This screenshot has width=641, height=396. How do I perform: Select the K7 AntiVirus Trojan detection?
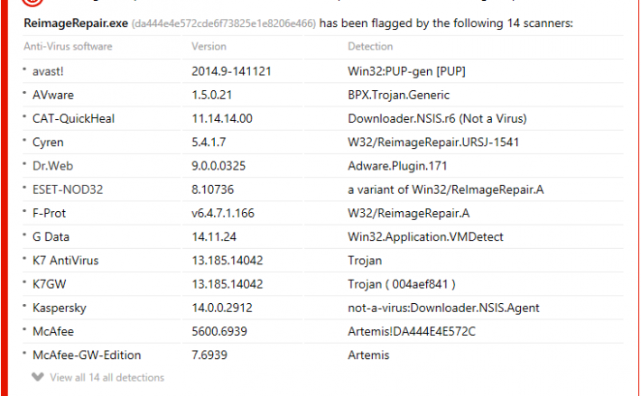[365, 261]
